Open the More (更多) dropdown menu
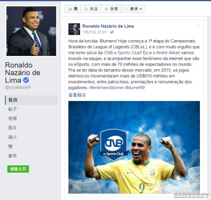The width and height of the screenshot is (211, 200). click(133, 9)
